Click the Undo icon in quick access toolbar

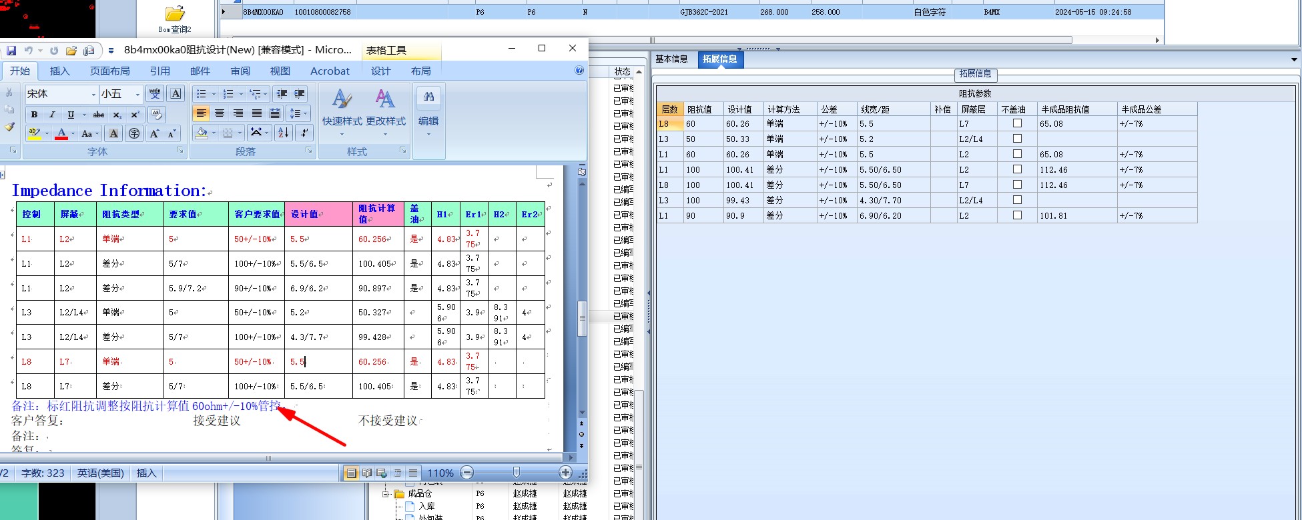(x=28, y=50)
